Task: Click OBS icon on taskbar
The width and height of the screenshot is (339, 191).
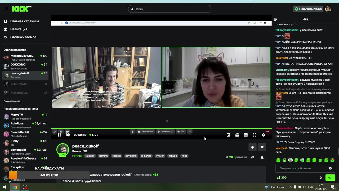Action: coord(25,187)
